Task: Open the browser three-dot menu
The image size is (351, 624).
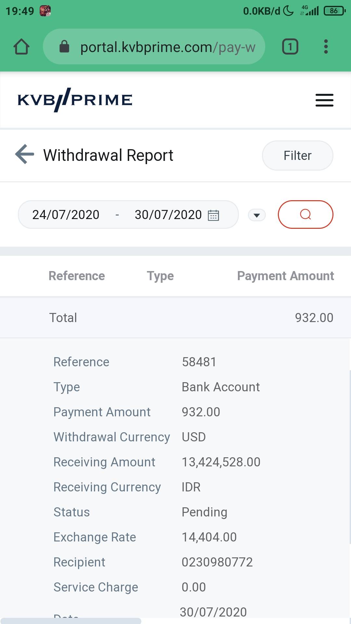Action: [x=326, y=46]
